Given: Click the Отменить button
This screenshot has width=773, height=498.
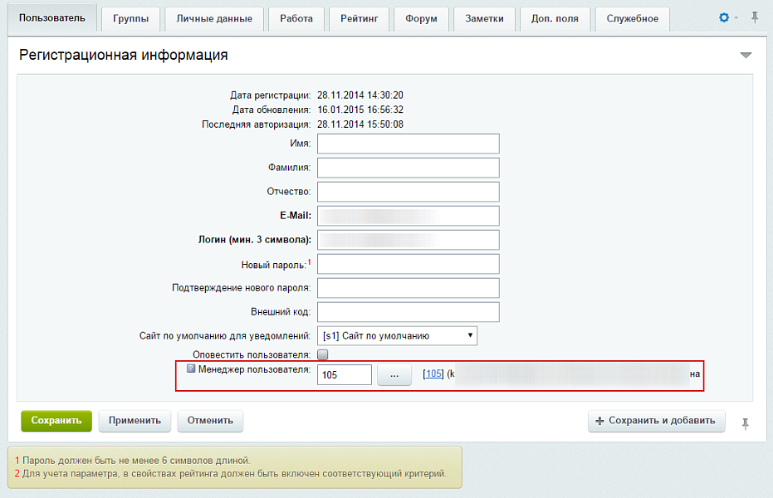Looking at the screenshot, I should 209,421.
